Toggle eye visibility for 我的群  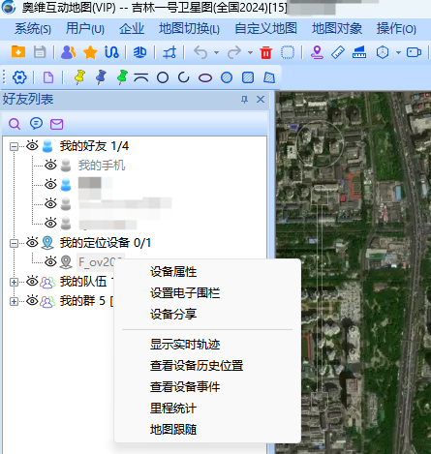tap(32, 300)
